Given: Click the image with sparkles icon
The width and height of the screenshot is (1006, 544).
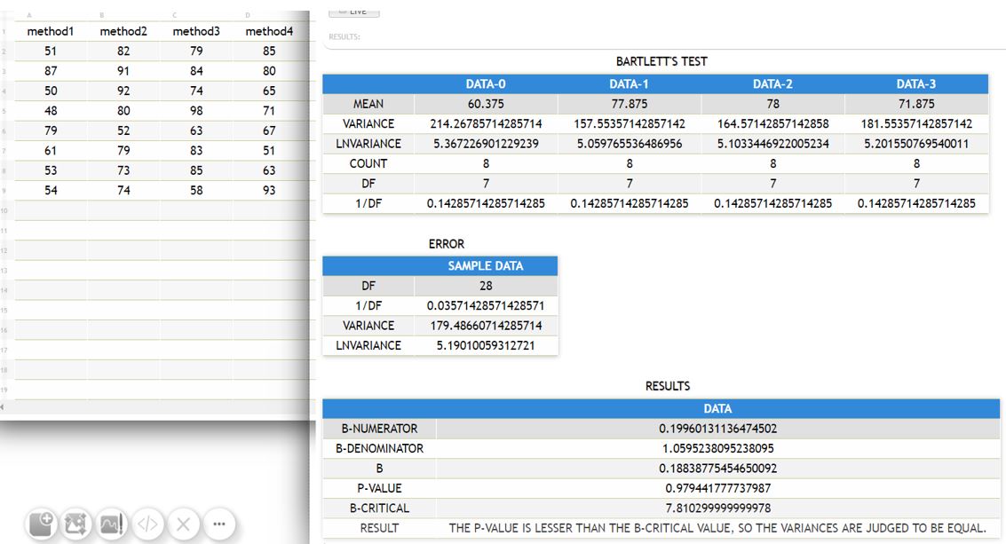Looking at the screenshot, I should coord(77,524).
